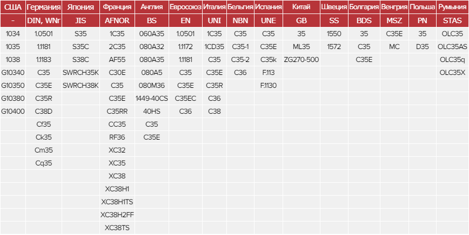Click the SWRCH35K cell in the JIS column
This screenshot has width=469, height=235.
tap(81, 72)
